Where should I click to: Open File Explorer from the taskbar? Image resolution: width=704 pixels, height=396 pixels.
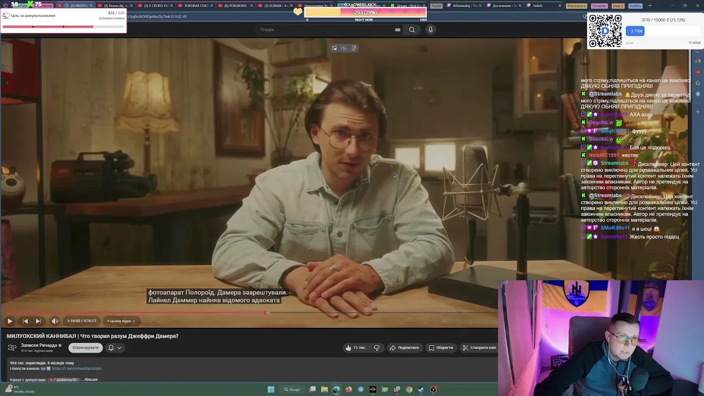coord(324,389)
